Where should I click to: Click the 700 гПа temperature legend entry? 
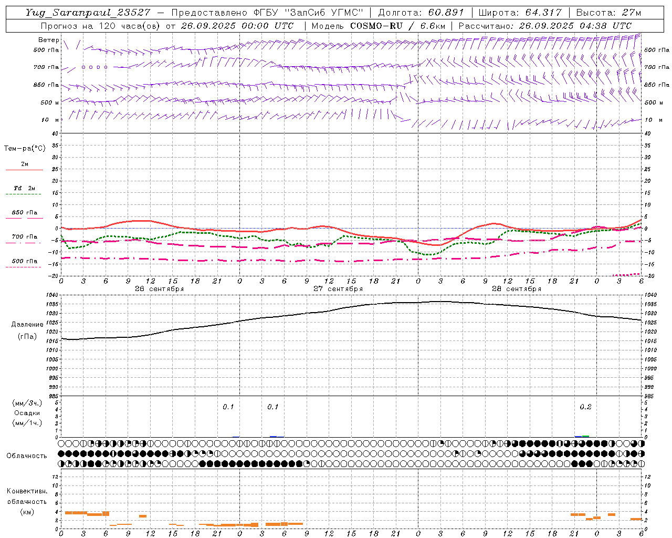(24, 239)
